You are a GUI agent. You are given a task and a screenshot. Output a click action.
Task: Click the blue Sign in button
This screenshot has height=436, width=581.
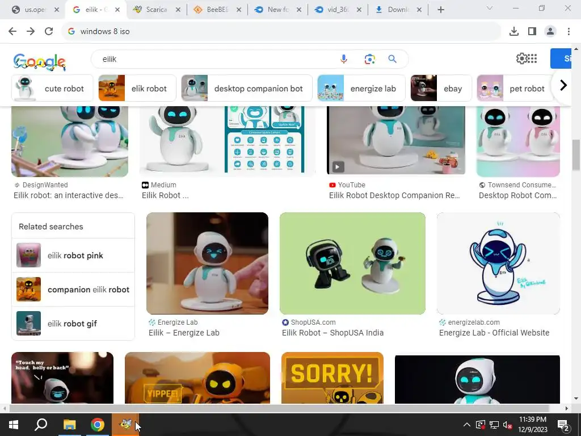(561, 58)
